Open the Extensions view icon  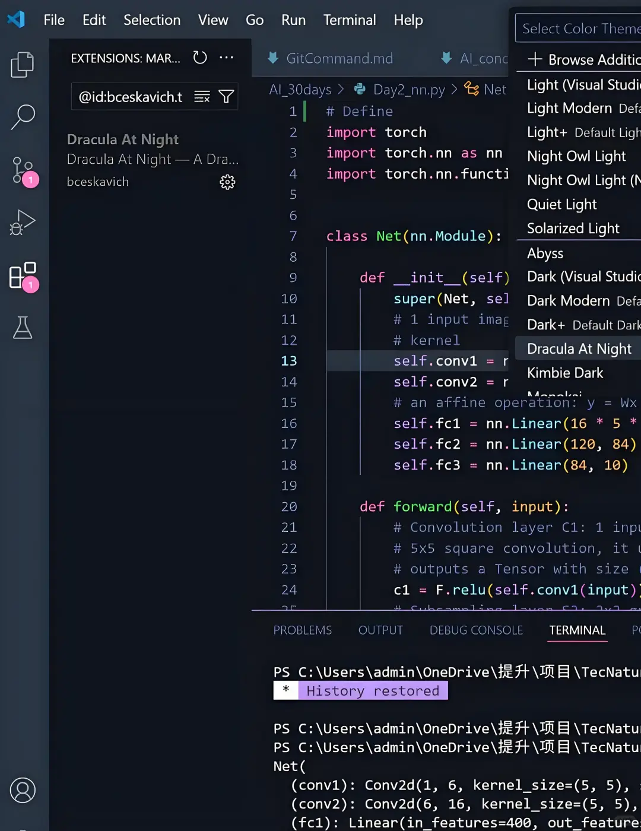(x=24, y=276)
